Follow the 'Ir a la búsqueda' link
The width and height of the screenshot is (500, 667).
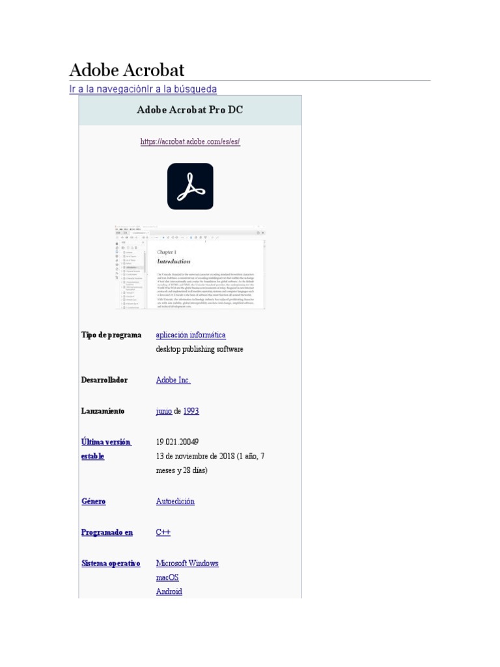pyautogui.click(x=182, y=89)
